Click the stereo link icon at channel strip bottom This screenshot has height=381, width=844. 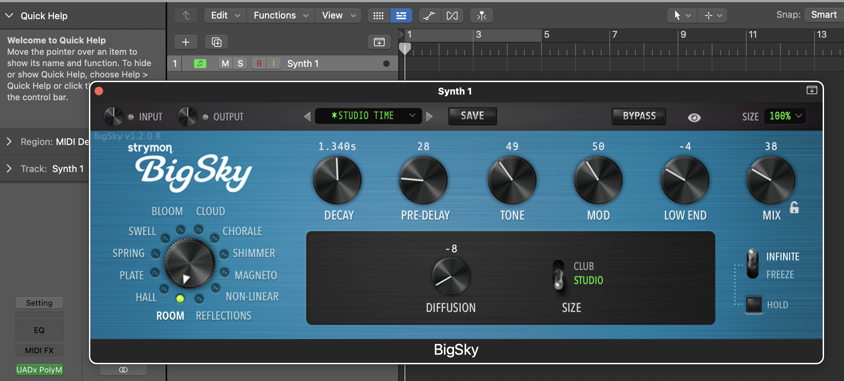(123, 370)
